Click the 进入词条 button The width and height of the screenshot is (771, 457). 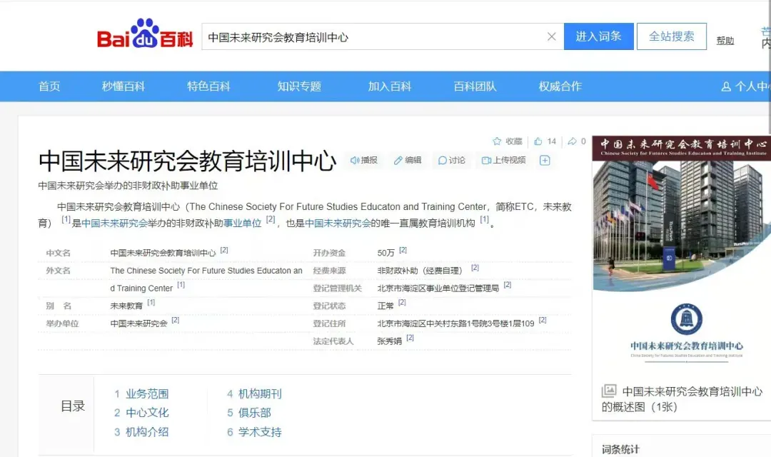[x=598, y=36]
